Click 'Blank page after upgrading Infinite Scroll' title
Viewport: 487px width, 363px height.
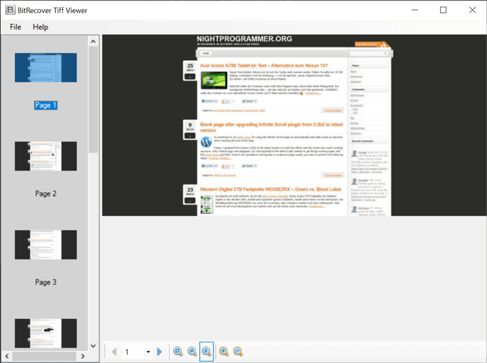(272, 127)
